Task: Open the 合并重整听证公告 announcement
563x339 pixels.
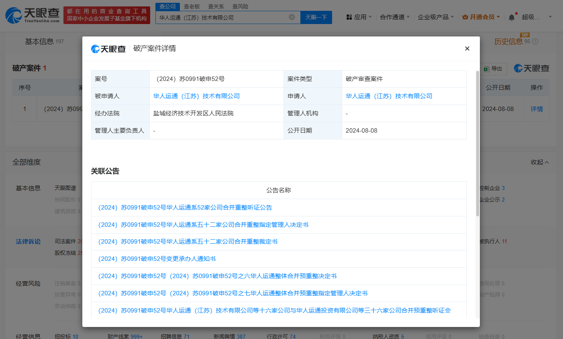Action: pyautogui.click(x=185, y=208)
